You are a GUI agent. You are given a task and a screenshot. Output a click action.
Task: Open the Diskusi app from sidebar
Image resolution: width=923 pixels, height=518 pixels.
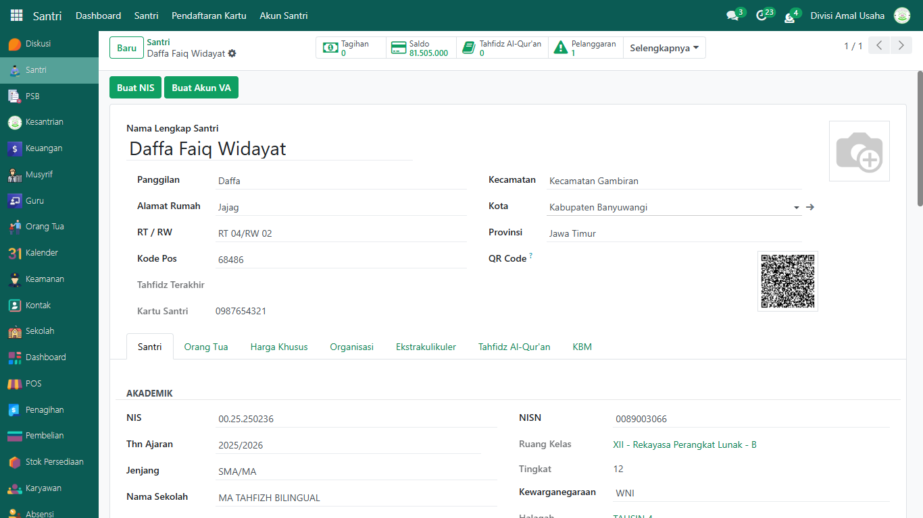click(38, 44)
